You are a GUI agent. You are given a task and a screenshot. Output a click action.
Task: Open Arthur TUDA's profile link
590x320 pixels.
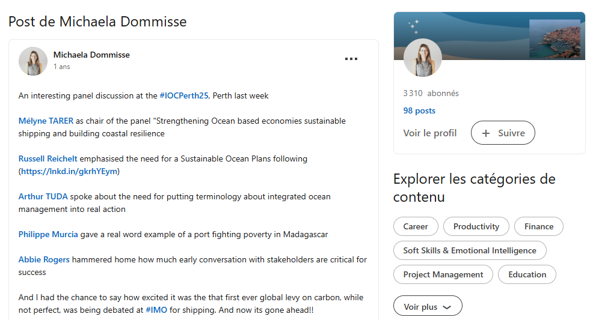43,197
